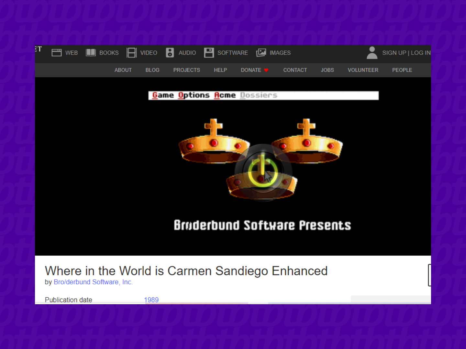Screen dimensions: 466x349
Task: Go to the ABOUT page
Action: click(123, 70)
